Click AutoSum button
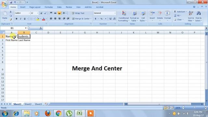This screenshot has height=117, width=208. click(x=179, y=12)
